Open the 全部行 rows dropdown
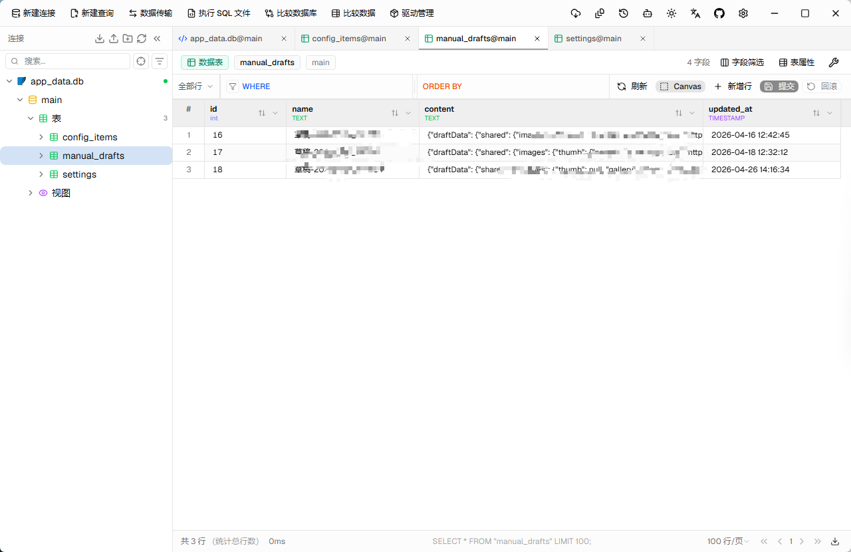Image resolution: width=851 pixels, height=552 pixels. pyautogui.click(x=195, y=86)
